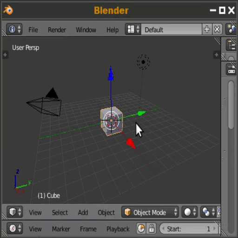Add a new screen layout with plus button
Screen dimensions: 238x238
coord(207,29)
